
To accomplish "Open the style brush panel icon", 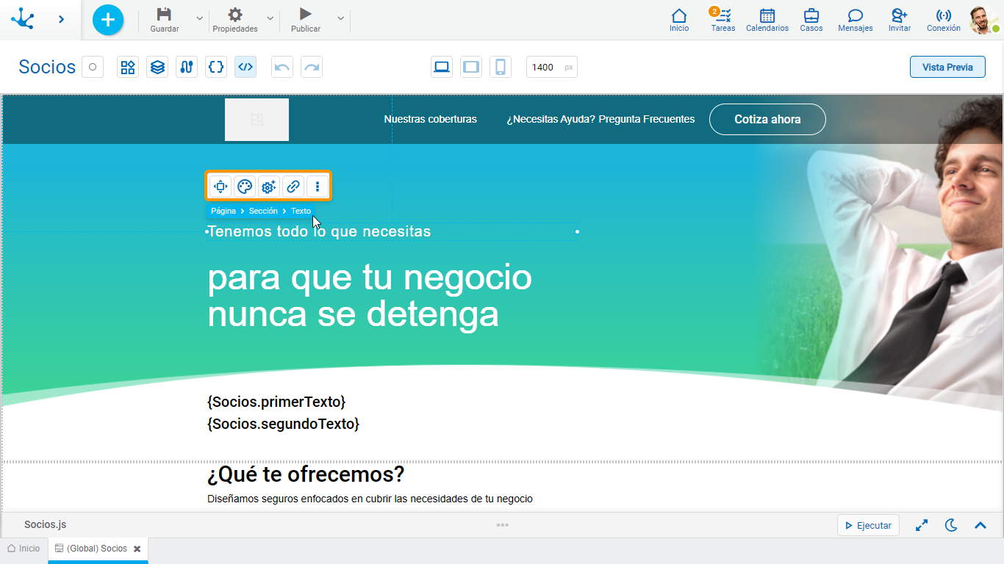I will (187, 67).
